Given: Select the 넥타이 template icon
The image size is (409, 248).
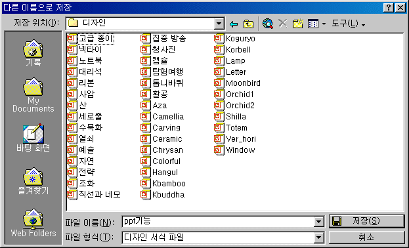Looking at the screenshot, I should point(72,50).
